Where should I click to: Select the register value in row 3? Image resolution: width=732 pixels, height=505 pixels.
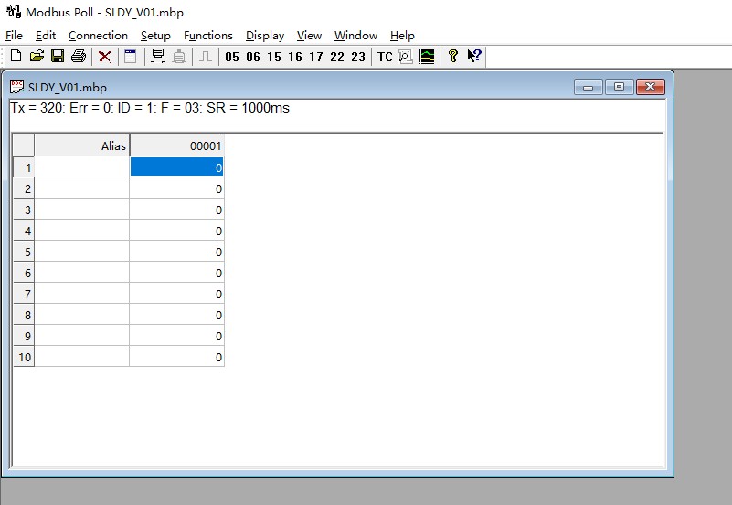177,210
